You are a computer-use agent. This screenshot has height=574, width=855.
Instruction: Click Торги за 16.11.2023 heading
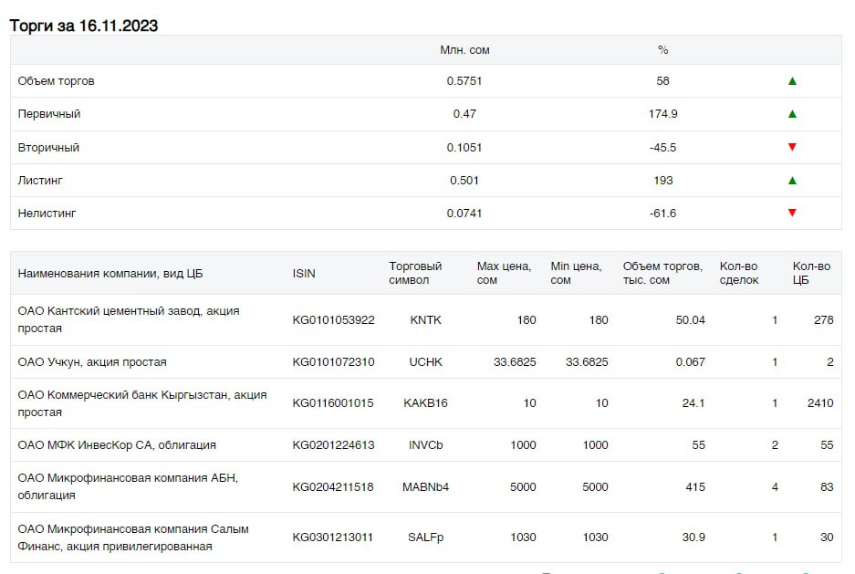[83, 26]
